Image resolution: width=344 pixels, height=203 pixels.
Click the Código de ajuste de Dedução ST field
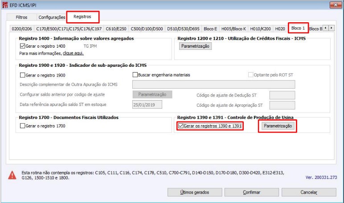pos(282,95)
